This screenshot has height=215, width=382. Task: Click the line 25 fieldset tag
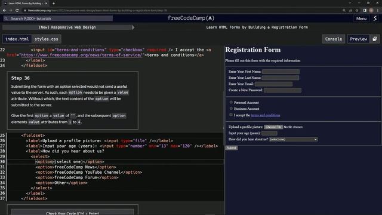coord(33,136)
